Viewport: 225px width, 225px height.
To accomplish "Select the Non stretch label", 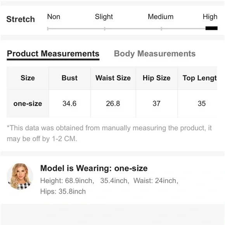I will click(x=54, y=17).
